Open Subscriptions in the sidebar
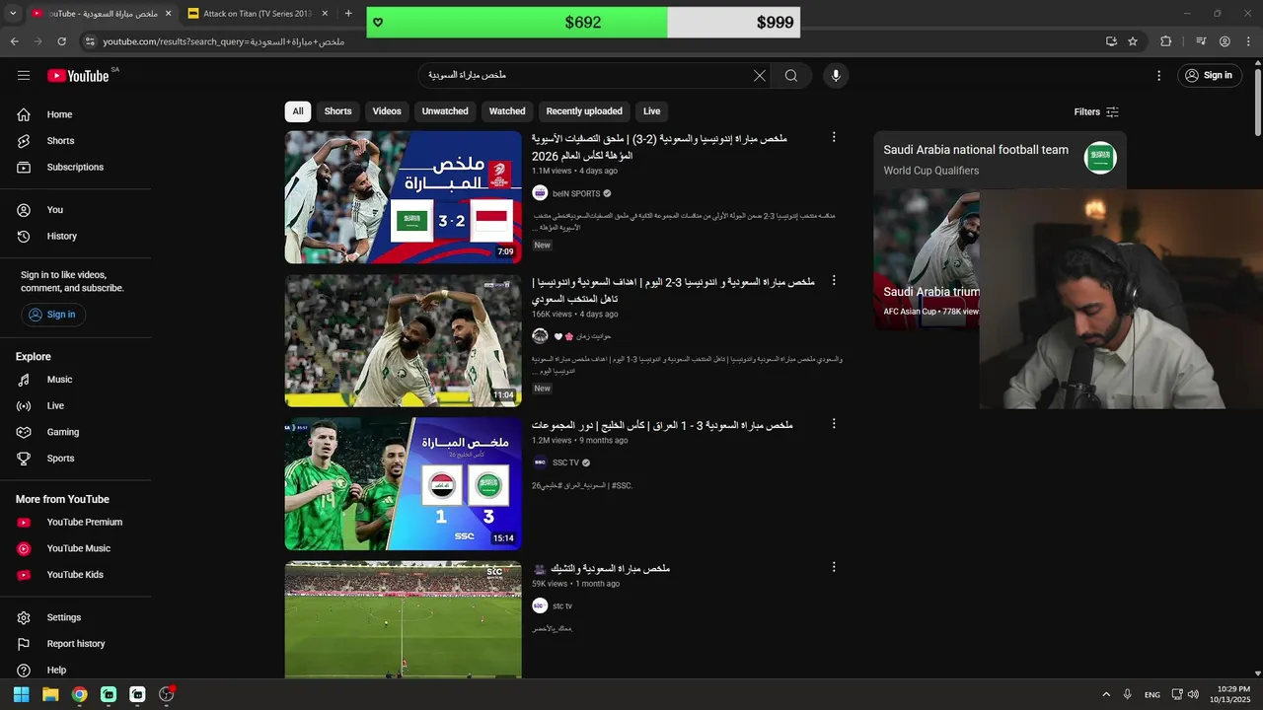 (x=77, y=168)
